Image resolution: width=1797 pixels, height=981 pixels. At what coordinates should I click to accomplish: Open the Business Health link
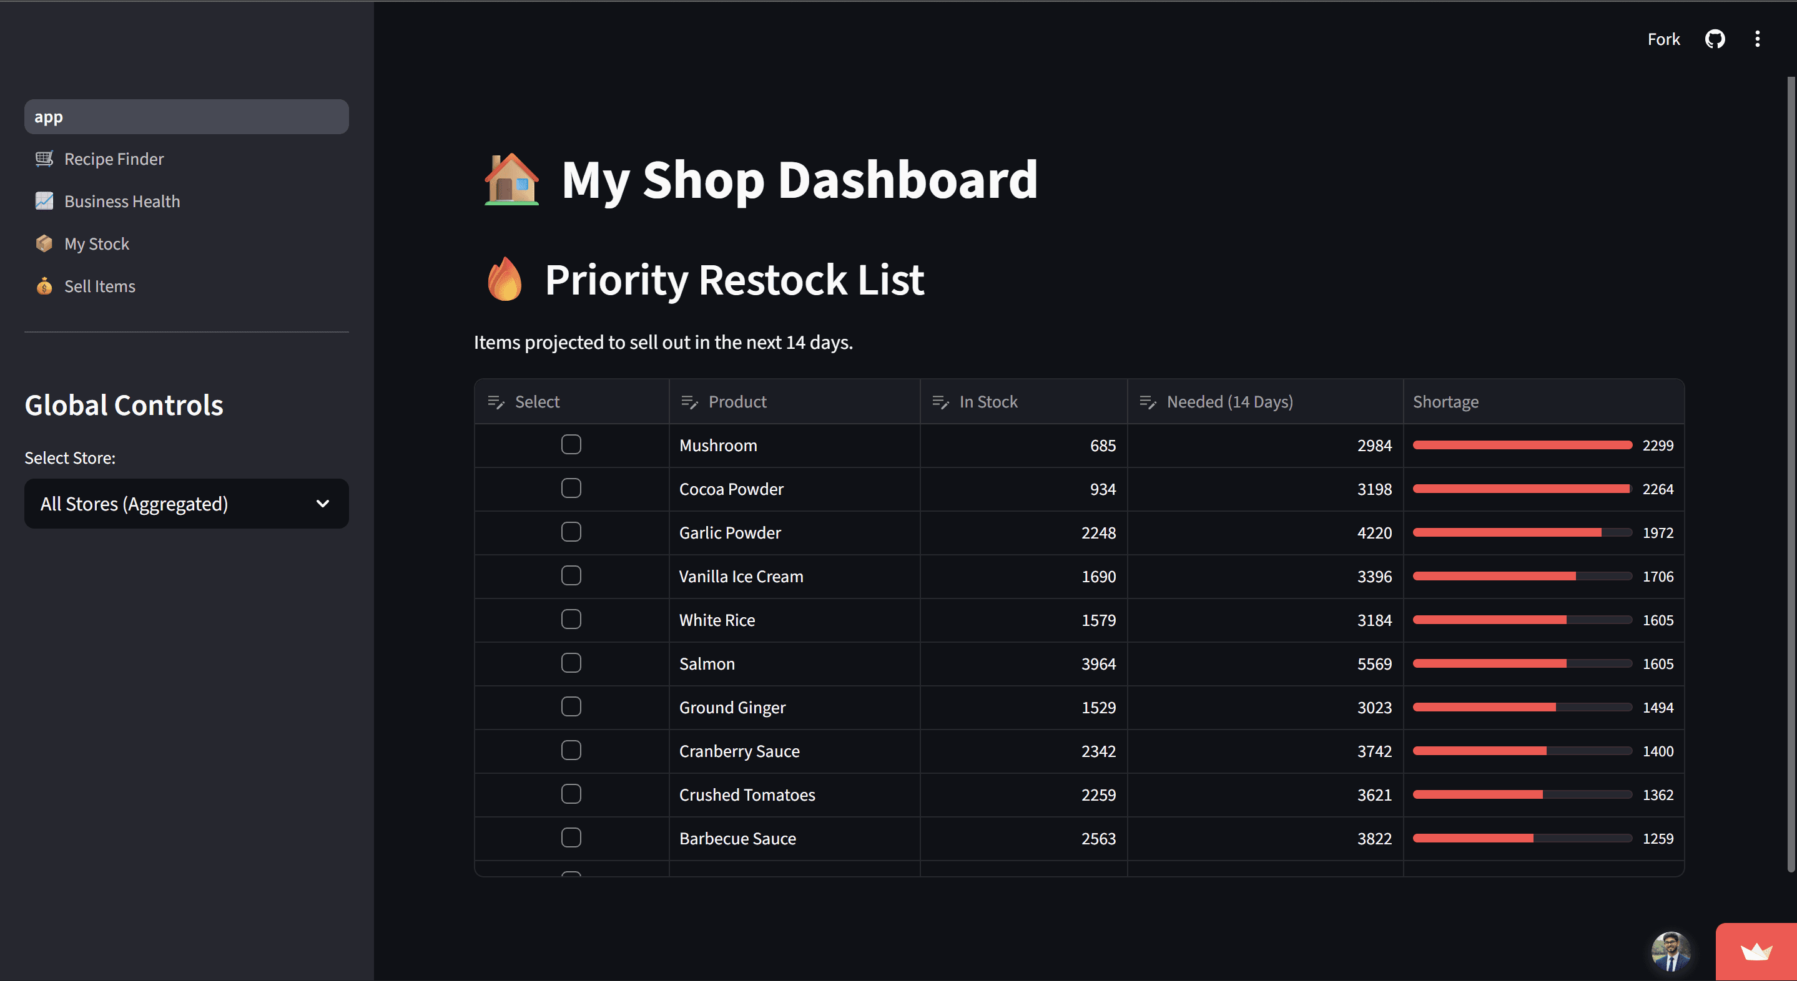click(122, 202)
